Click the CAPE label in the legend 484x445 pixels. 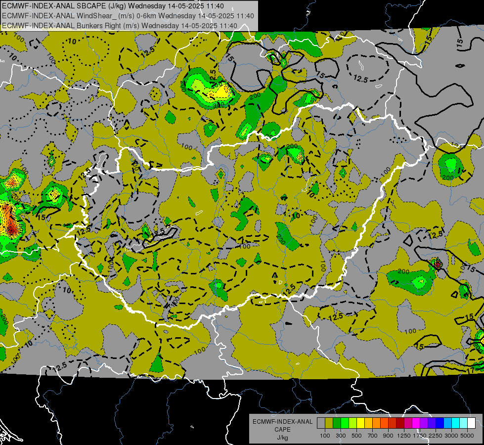click(282, 430)
